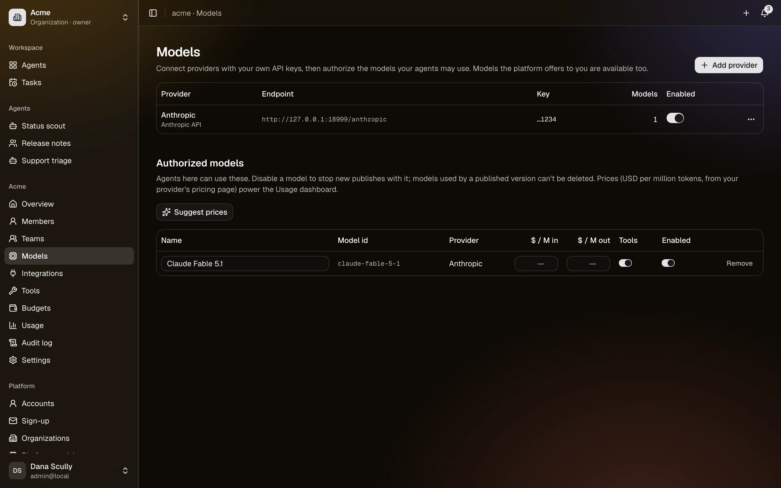
Task: Go to Members page
Action: (x=69, y=221)
